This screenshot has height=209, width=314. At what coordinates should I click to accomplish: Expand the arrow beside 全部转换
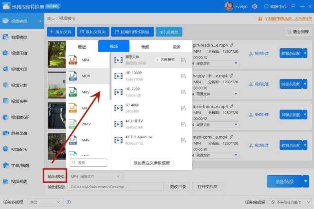pyautogui.click(x=306, y=181)
